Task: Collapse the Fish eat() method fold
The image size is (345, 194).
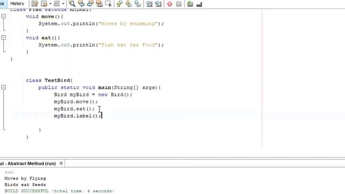Action: coord(4,38)
